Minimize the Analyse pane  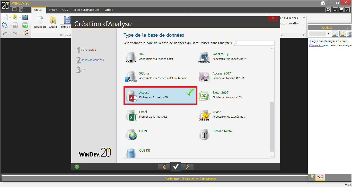[347, 28]
